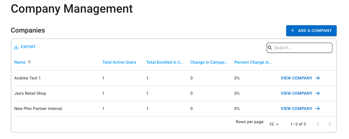Select the New Phin Partner Internal row

tap(173, 109)
